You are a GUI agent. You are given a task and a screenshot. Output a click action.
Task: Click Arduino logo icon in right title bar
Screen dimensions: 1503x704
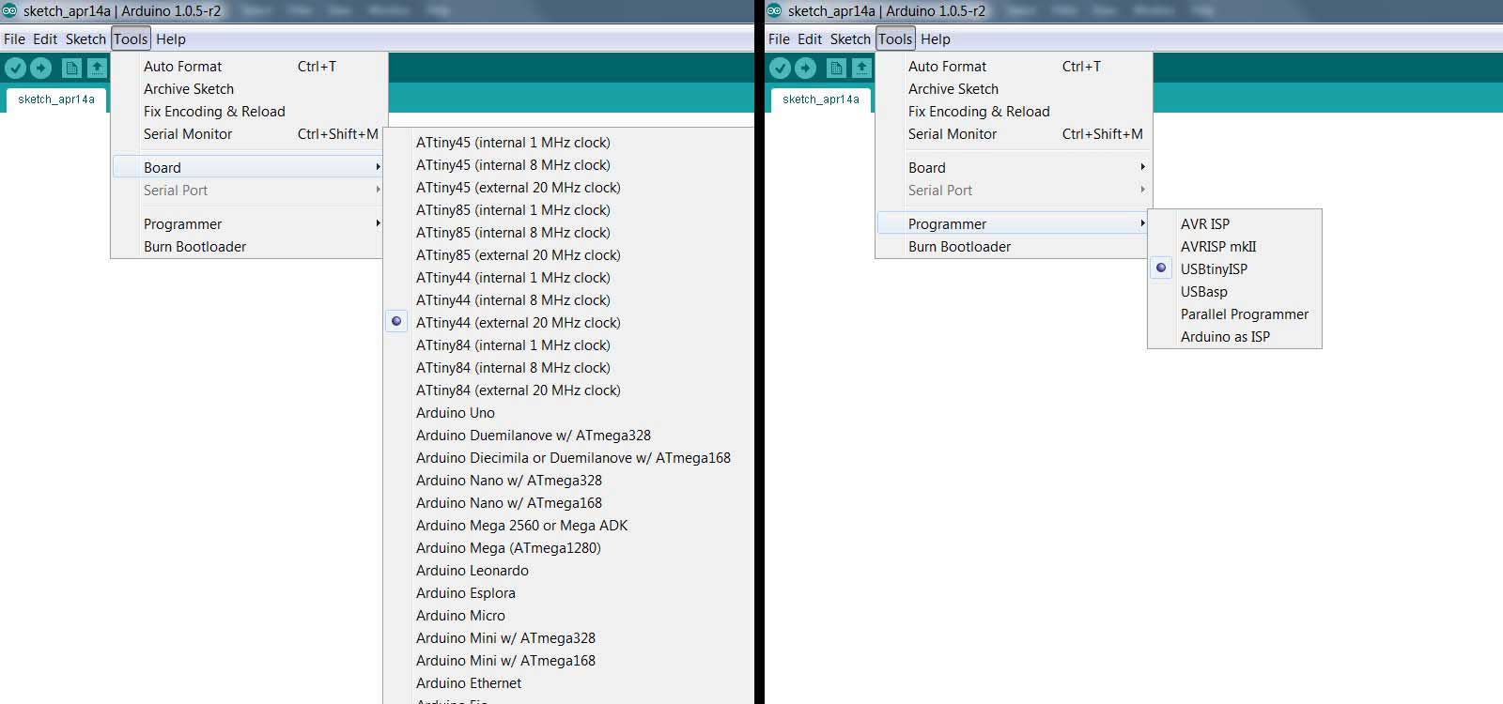(x=774, y=10)
